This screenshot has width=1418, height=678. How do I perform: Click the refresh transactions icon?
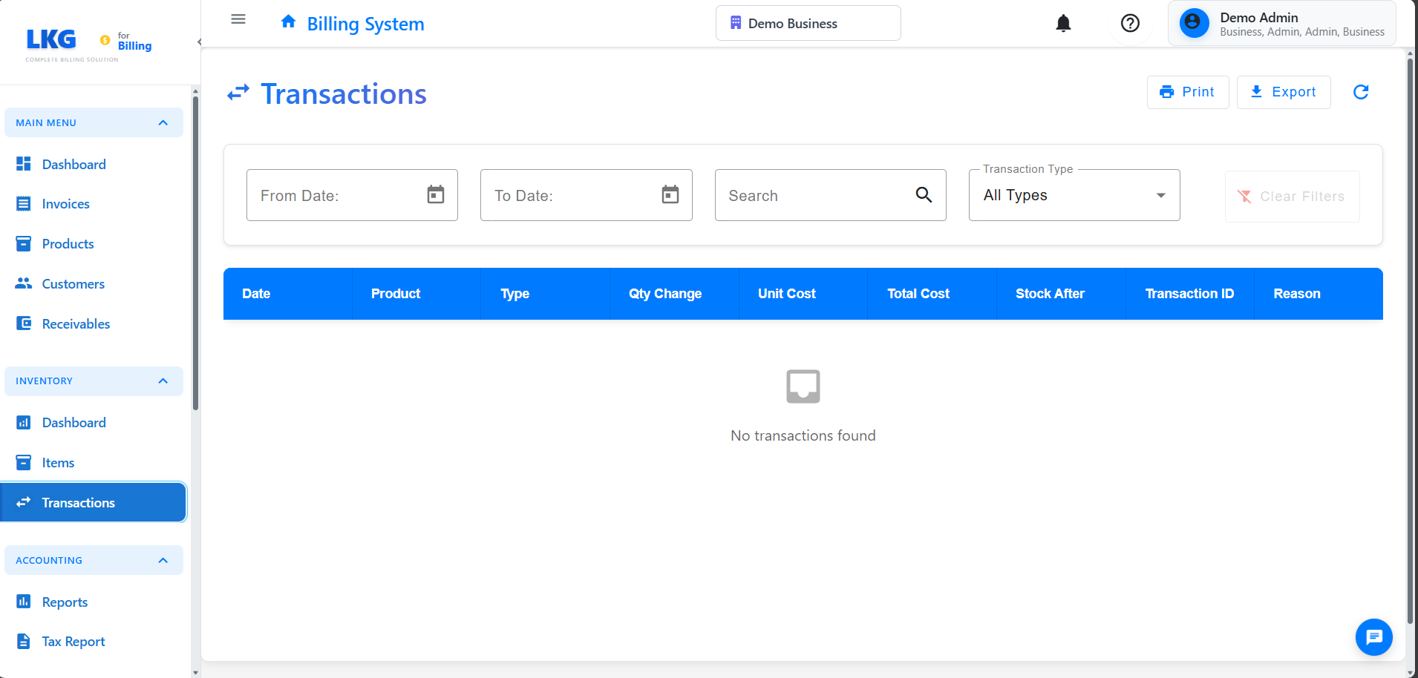click(1360, 92)
